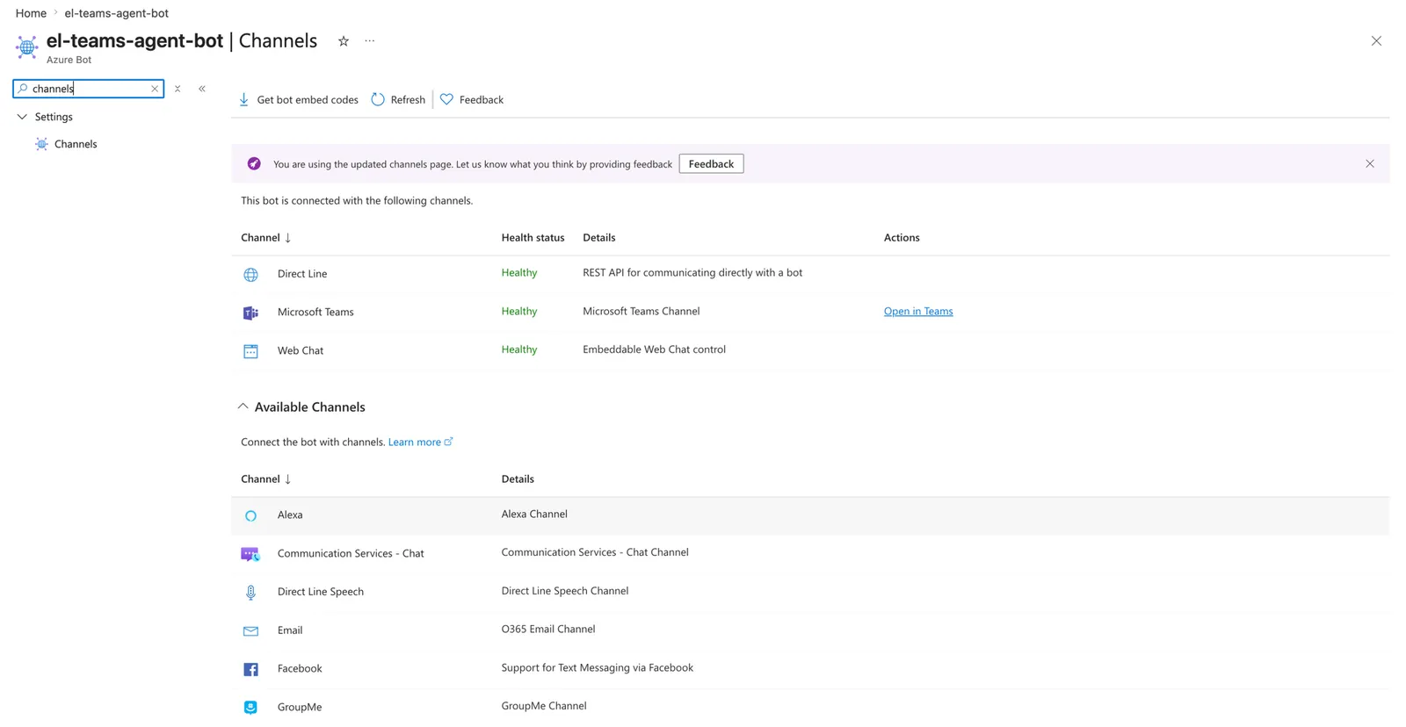The image size is (1406, 727).
Task: Click the Email envelope icon
Action: (250, 631)
